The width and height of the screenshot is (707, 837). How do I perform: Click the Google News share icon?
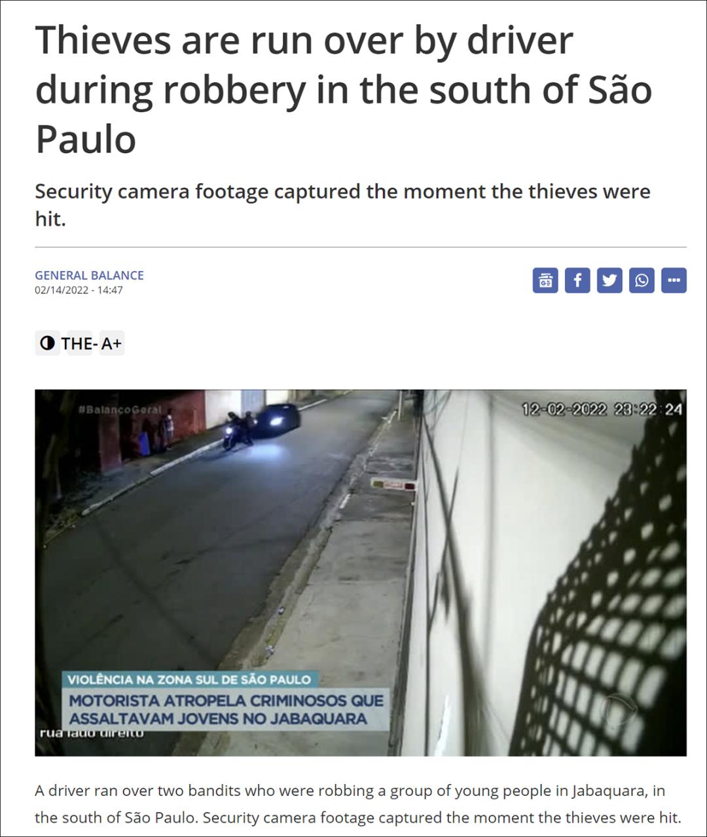coord(545,280)
